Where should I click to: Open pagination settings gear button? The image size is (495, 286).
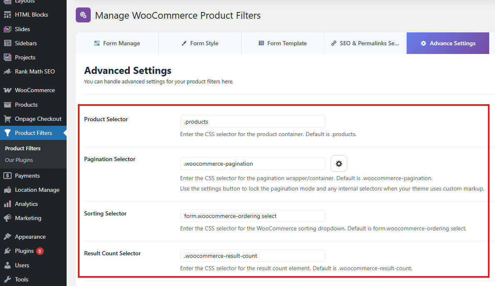tap(339, 164)
